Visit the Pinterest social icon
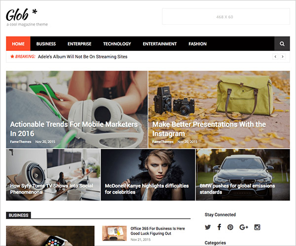Viewport: 296px width, 246px height. [x=230, y=227]
